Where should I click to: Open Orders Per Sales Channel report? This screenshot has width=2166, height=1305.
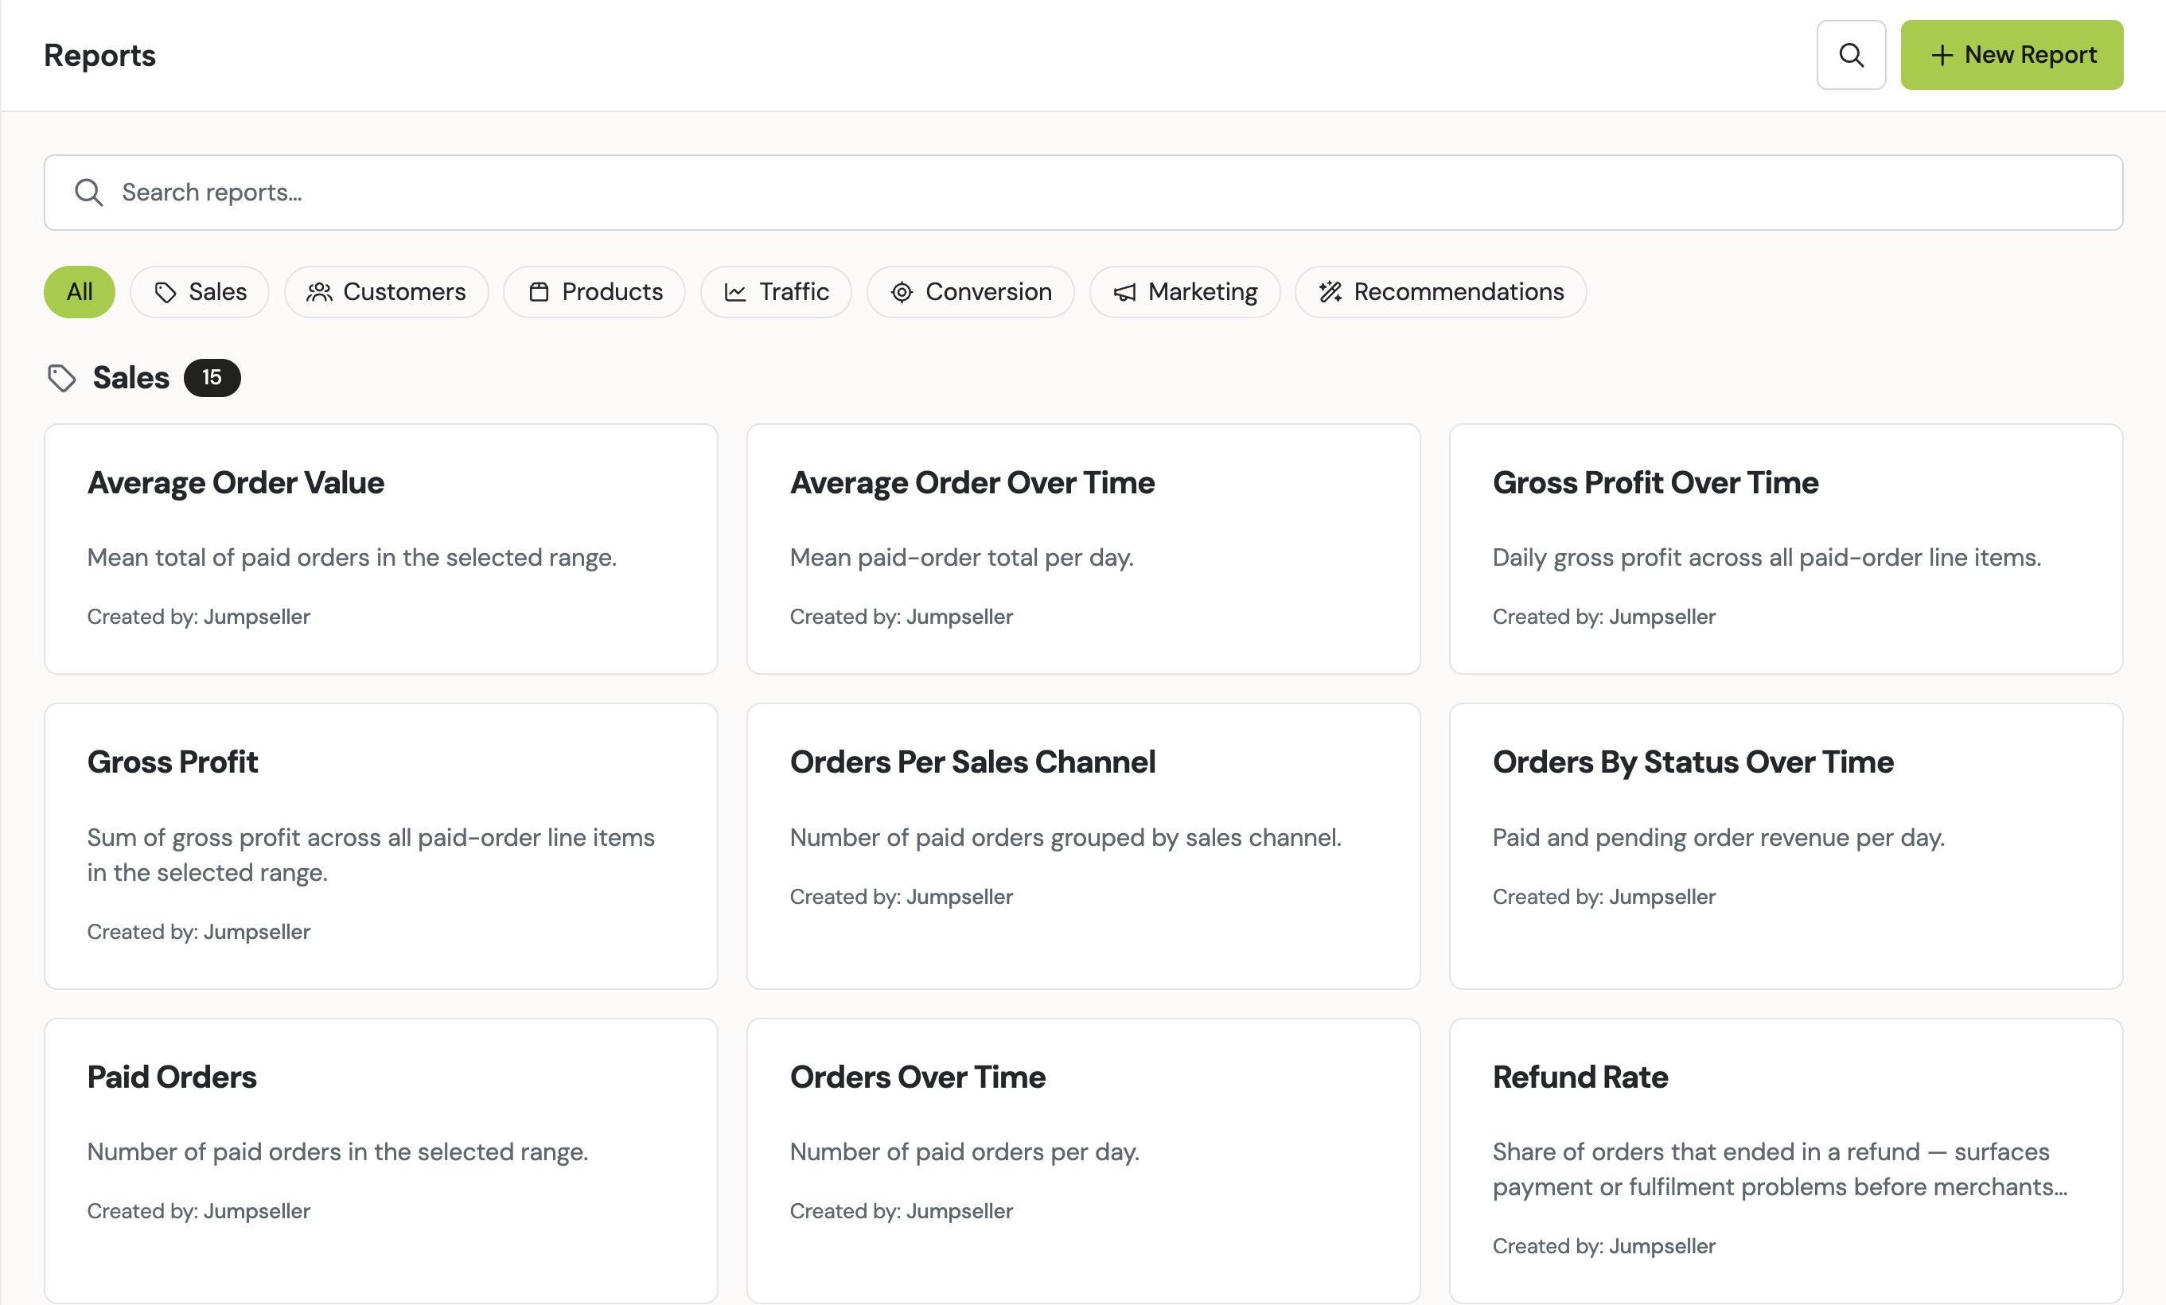click(x=1083, y=847)
